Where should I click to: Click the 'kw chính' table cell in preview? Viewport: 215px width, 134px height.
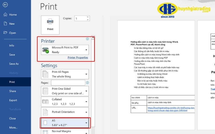(139, 98)
